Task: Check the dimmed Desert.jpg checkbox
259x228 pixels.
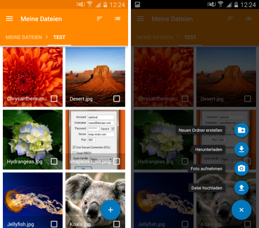Action: tap(248, 99)
